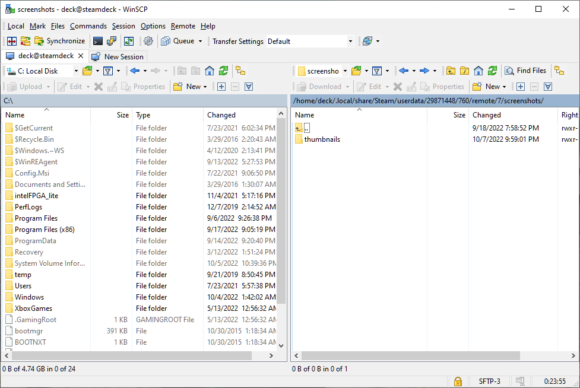Click local panel open directory icon

(x=87, y=71)
